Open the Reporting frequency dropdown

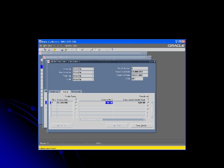coord(83,76)
